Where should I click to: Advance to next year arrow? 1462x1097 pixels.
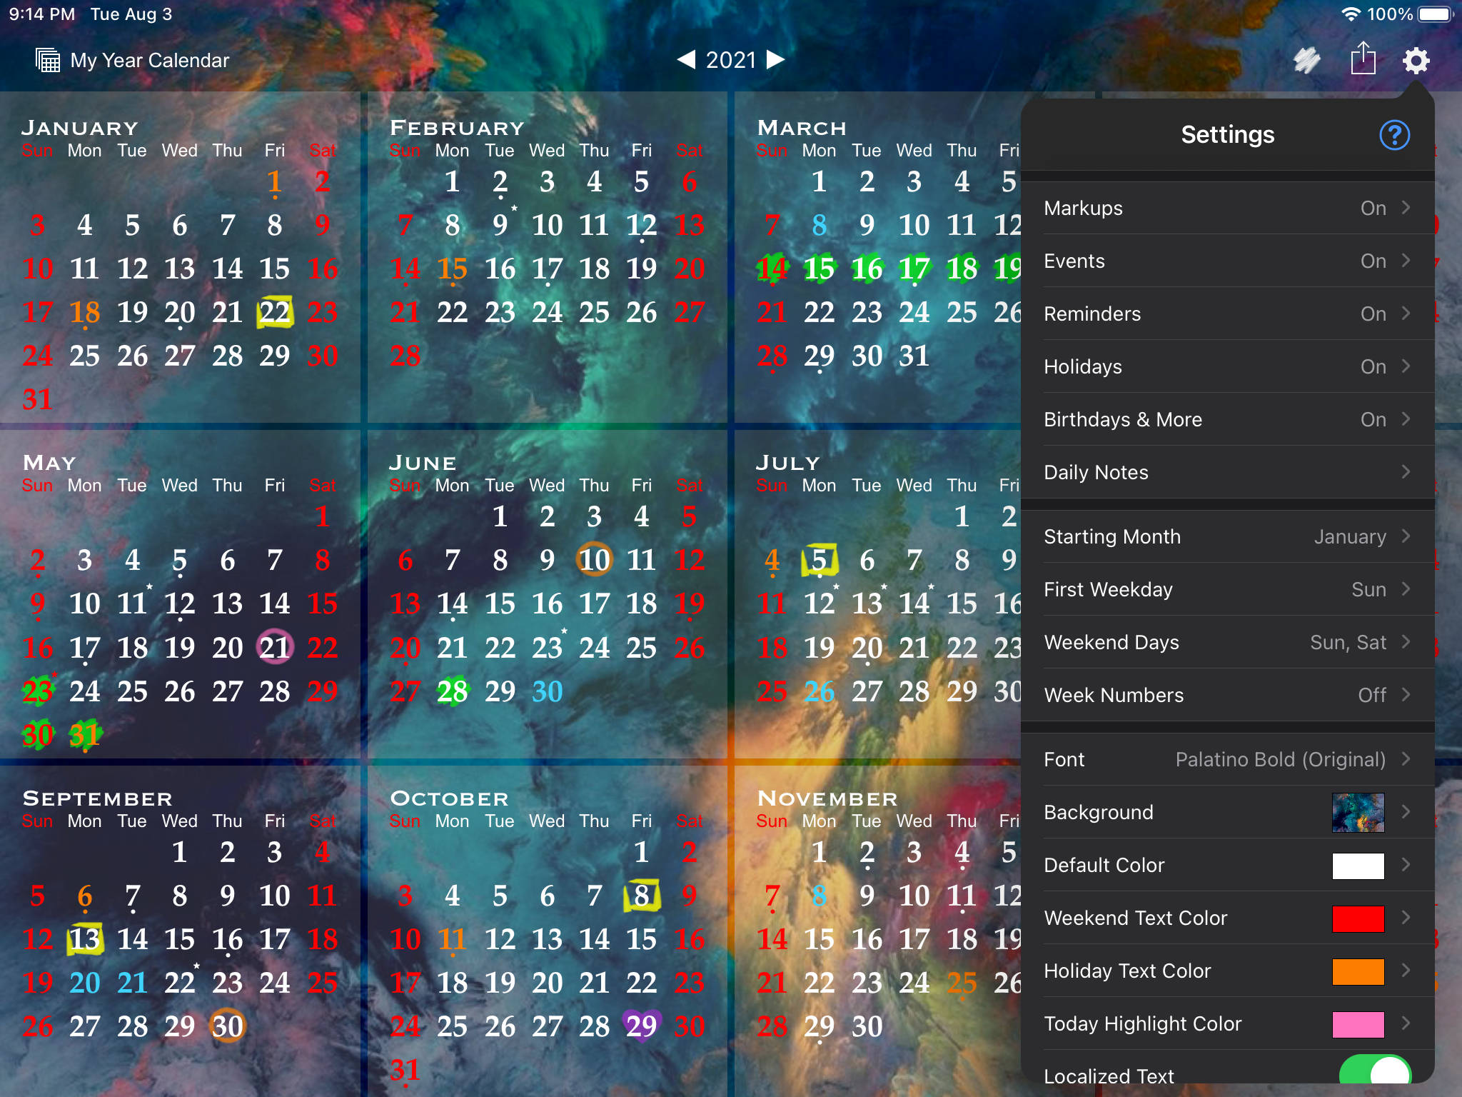(776, 59)
